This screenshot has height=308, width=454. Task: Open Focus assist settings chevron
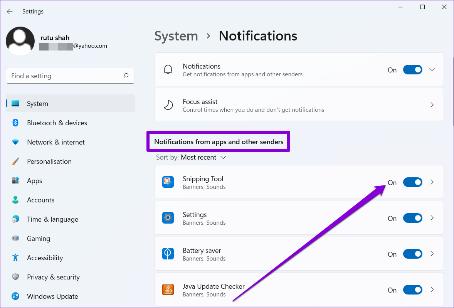click(x=432, y=105)
